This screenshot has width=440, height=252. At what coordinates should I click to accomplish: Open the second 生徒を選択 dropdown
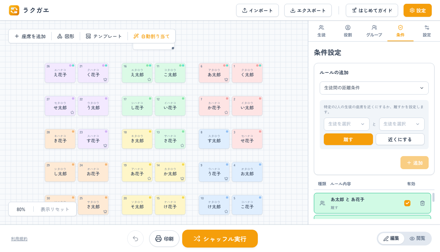(x=402, y=124)
